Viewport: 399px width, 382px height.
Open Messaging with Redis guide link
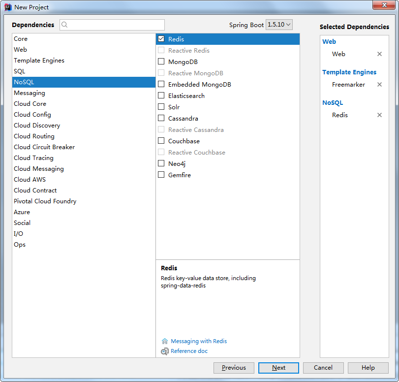[199, 341]
